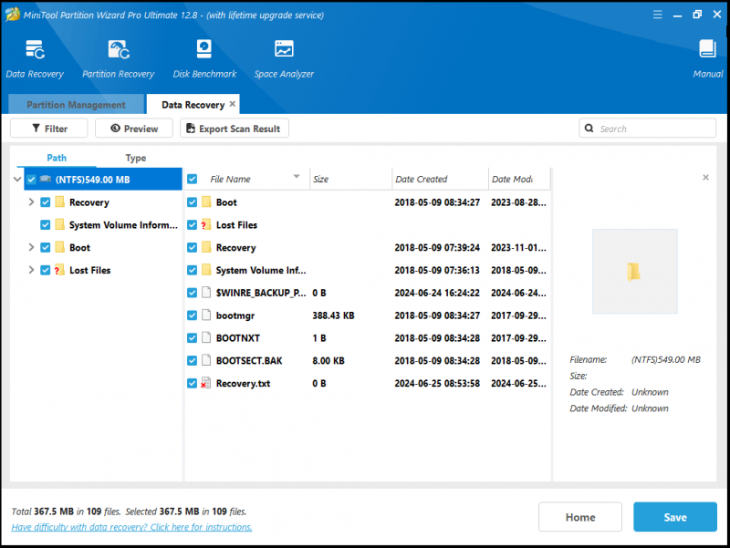Open the Manual book icon
This screenshot has height=548, width=730.
708,49
